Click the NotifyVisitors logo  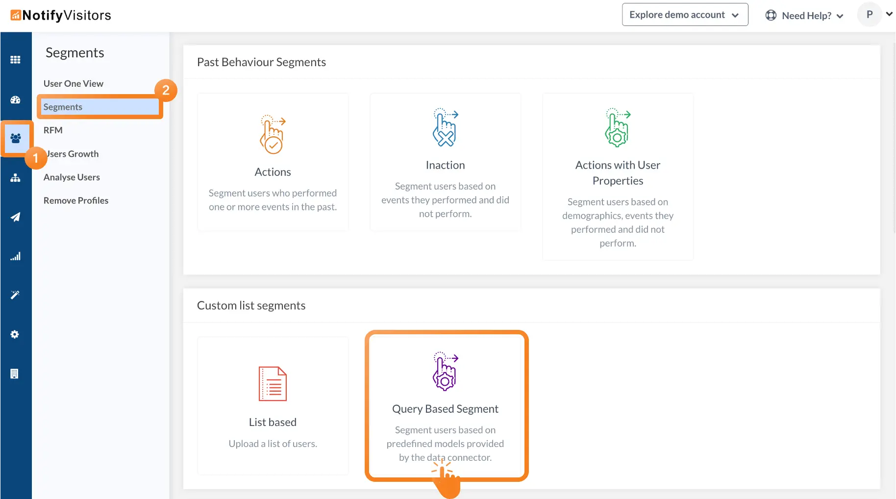61,16
